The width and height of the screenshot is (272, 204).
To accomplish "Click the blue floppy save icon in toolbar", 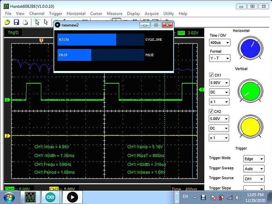I will pyautogui.click(x=16, y=22).
